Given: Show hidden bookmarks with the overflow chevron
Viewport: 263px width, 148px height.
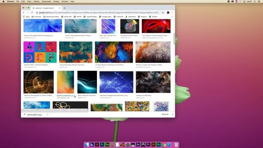Looking at the screenshot, I should (x=172, y=17).
